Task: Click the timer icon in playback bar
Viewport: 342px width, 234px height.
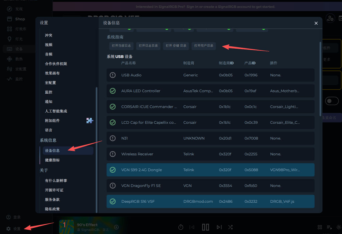Action: coord(181,227)
